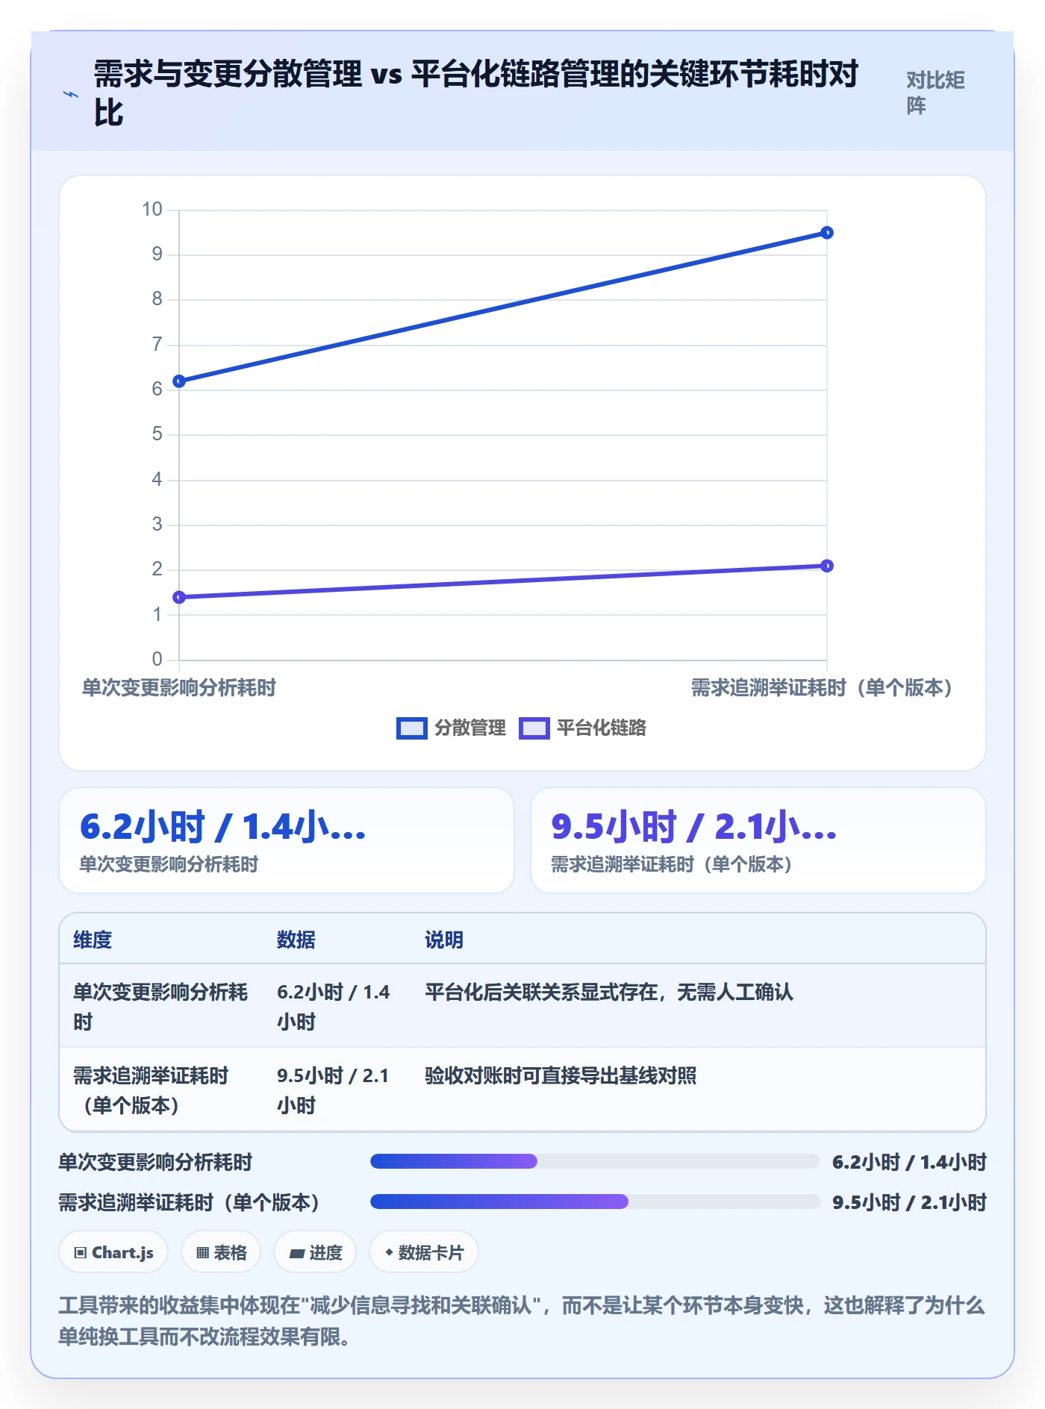Toggle 分散管理 legend swatch in chart
This screenshot has width=1045, height=1409.
(411, 728)
